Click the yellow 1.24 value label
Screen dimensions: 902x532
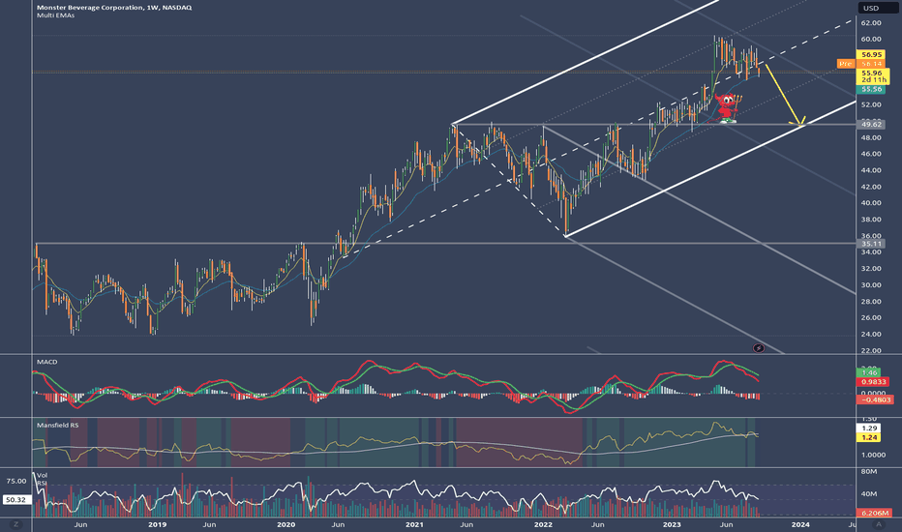click(869, 437)
